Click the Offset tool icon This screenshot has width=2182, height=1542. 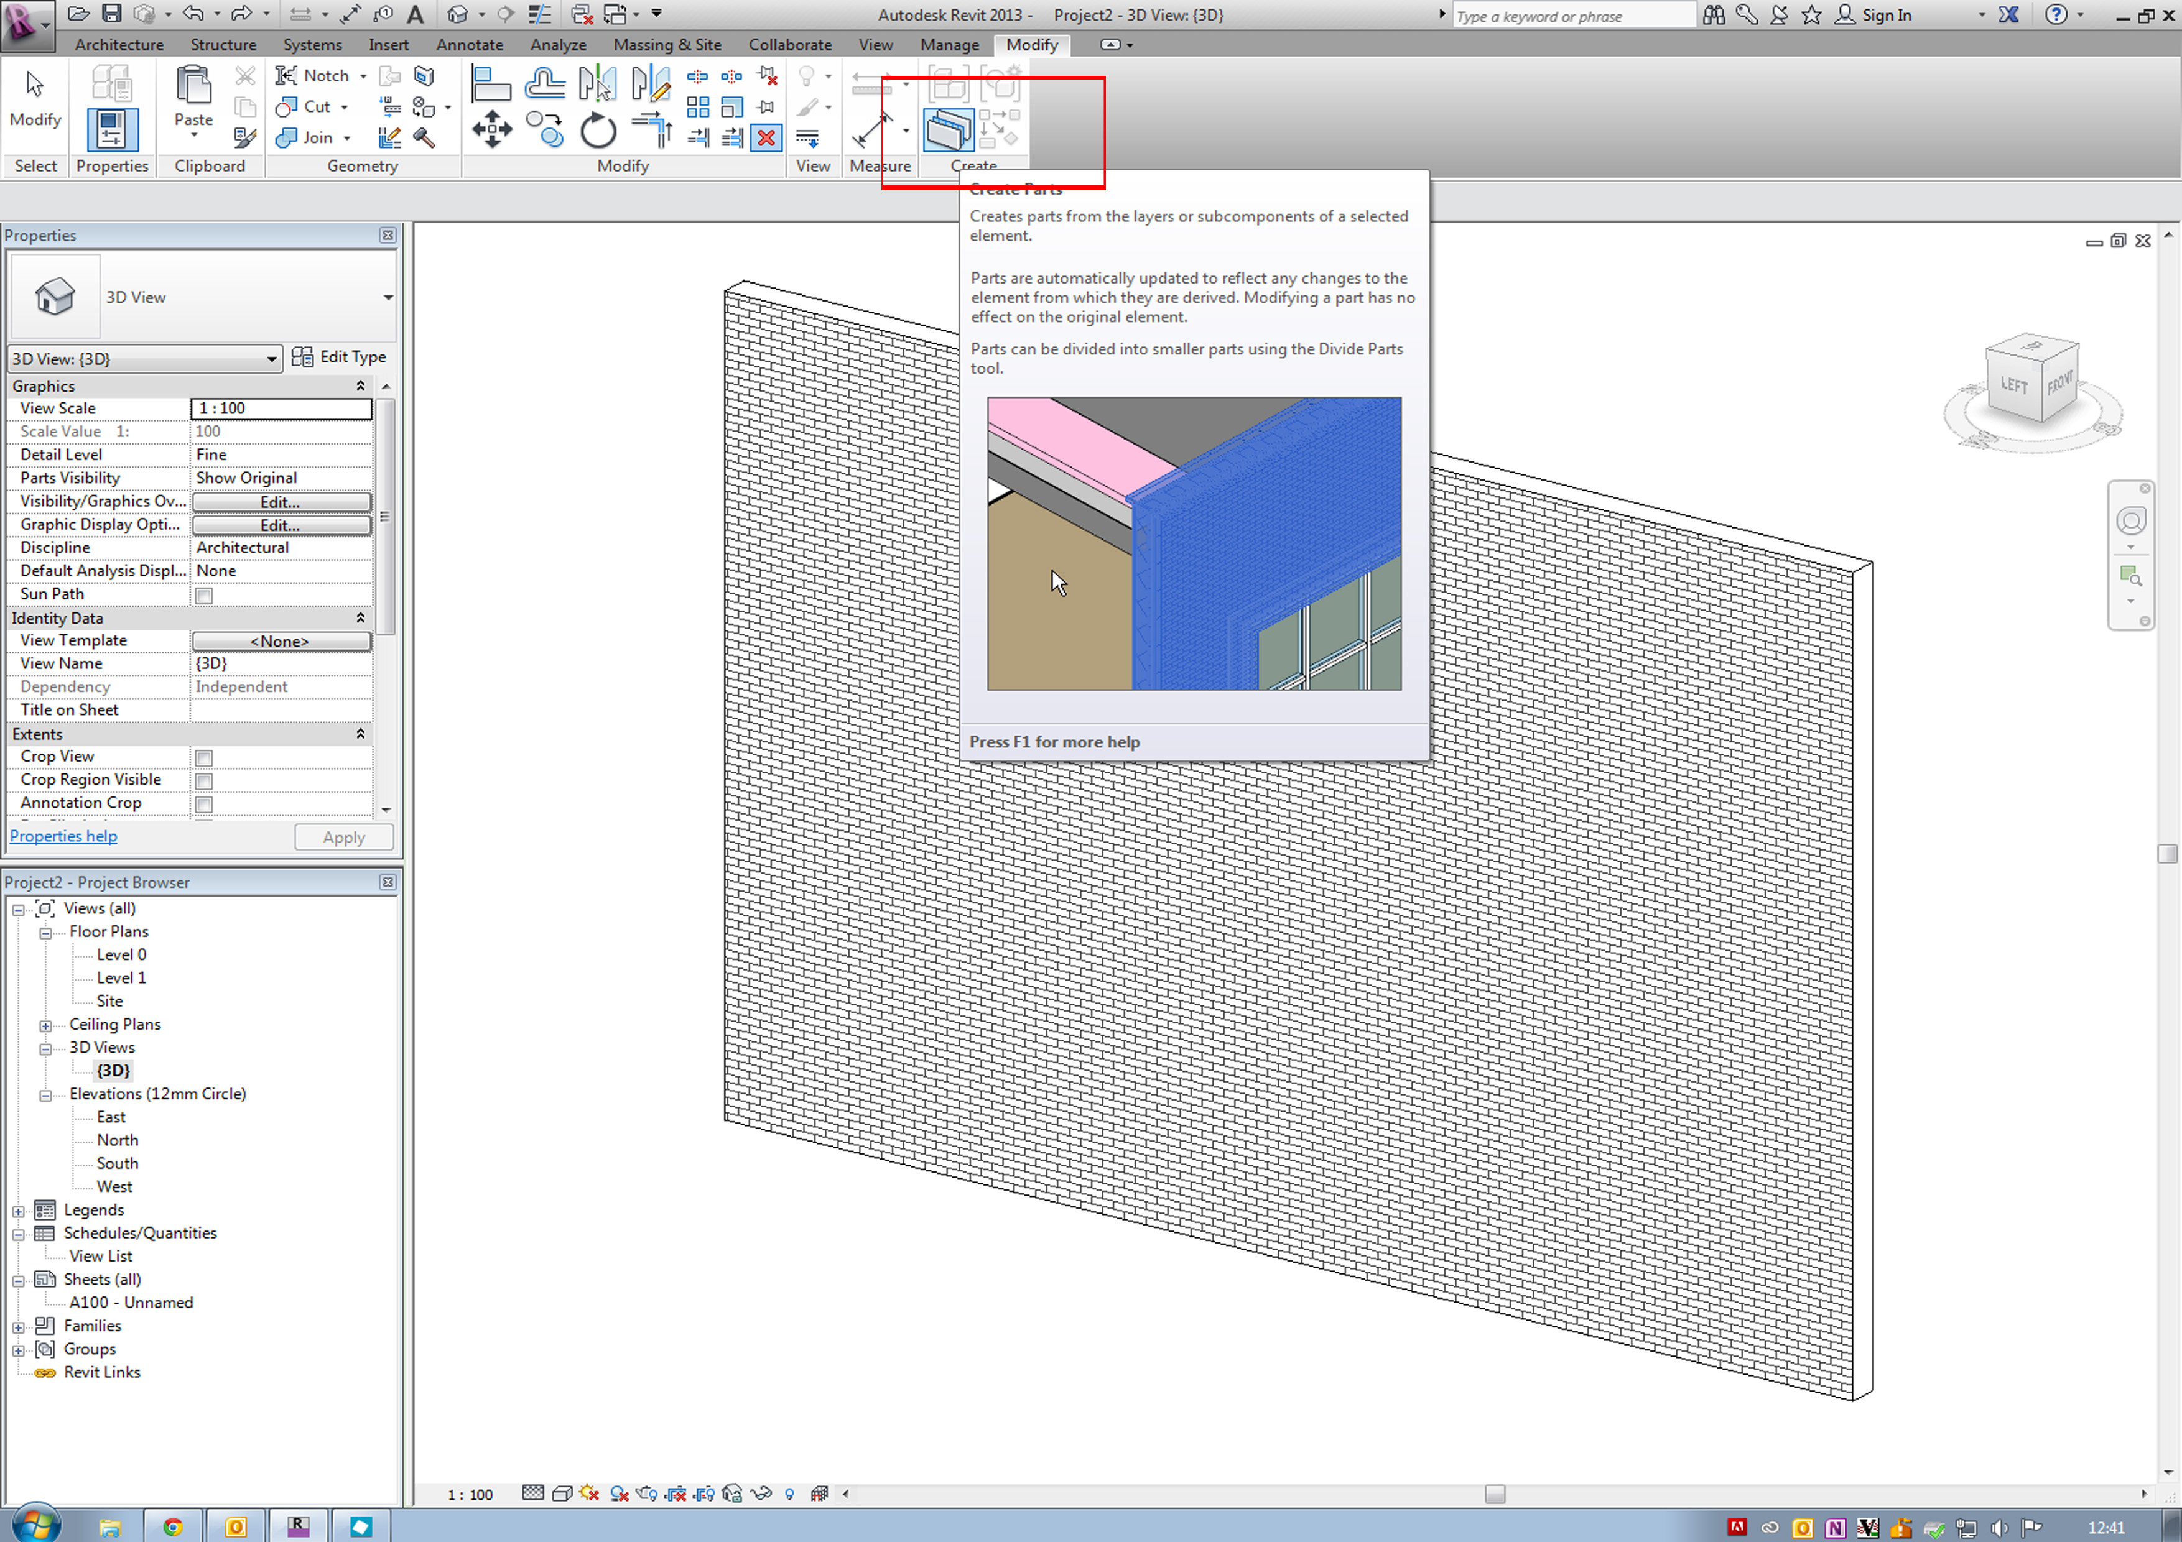click(544, 85)
